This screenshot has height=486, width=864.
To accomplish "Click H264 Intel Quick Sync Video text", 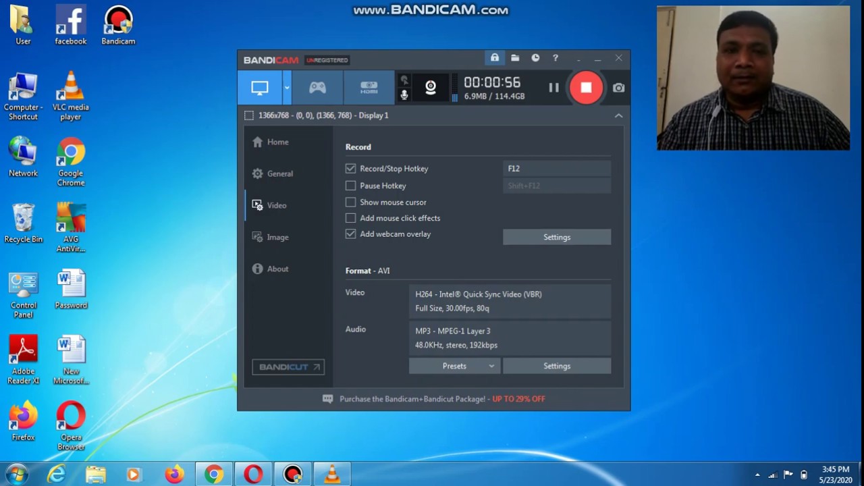I will click(479, 294).
